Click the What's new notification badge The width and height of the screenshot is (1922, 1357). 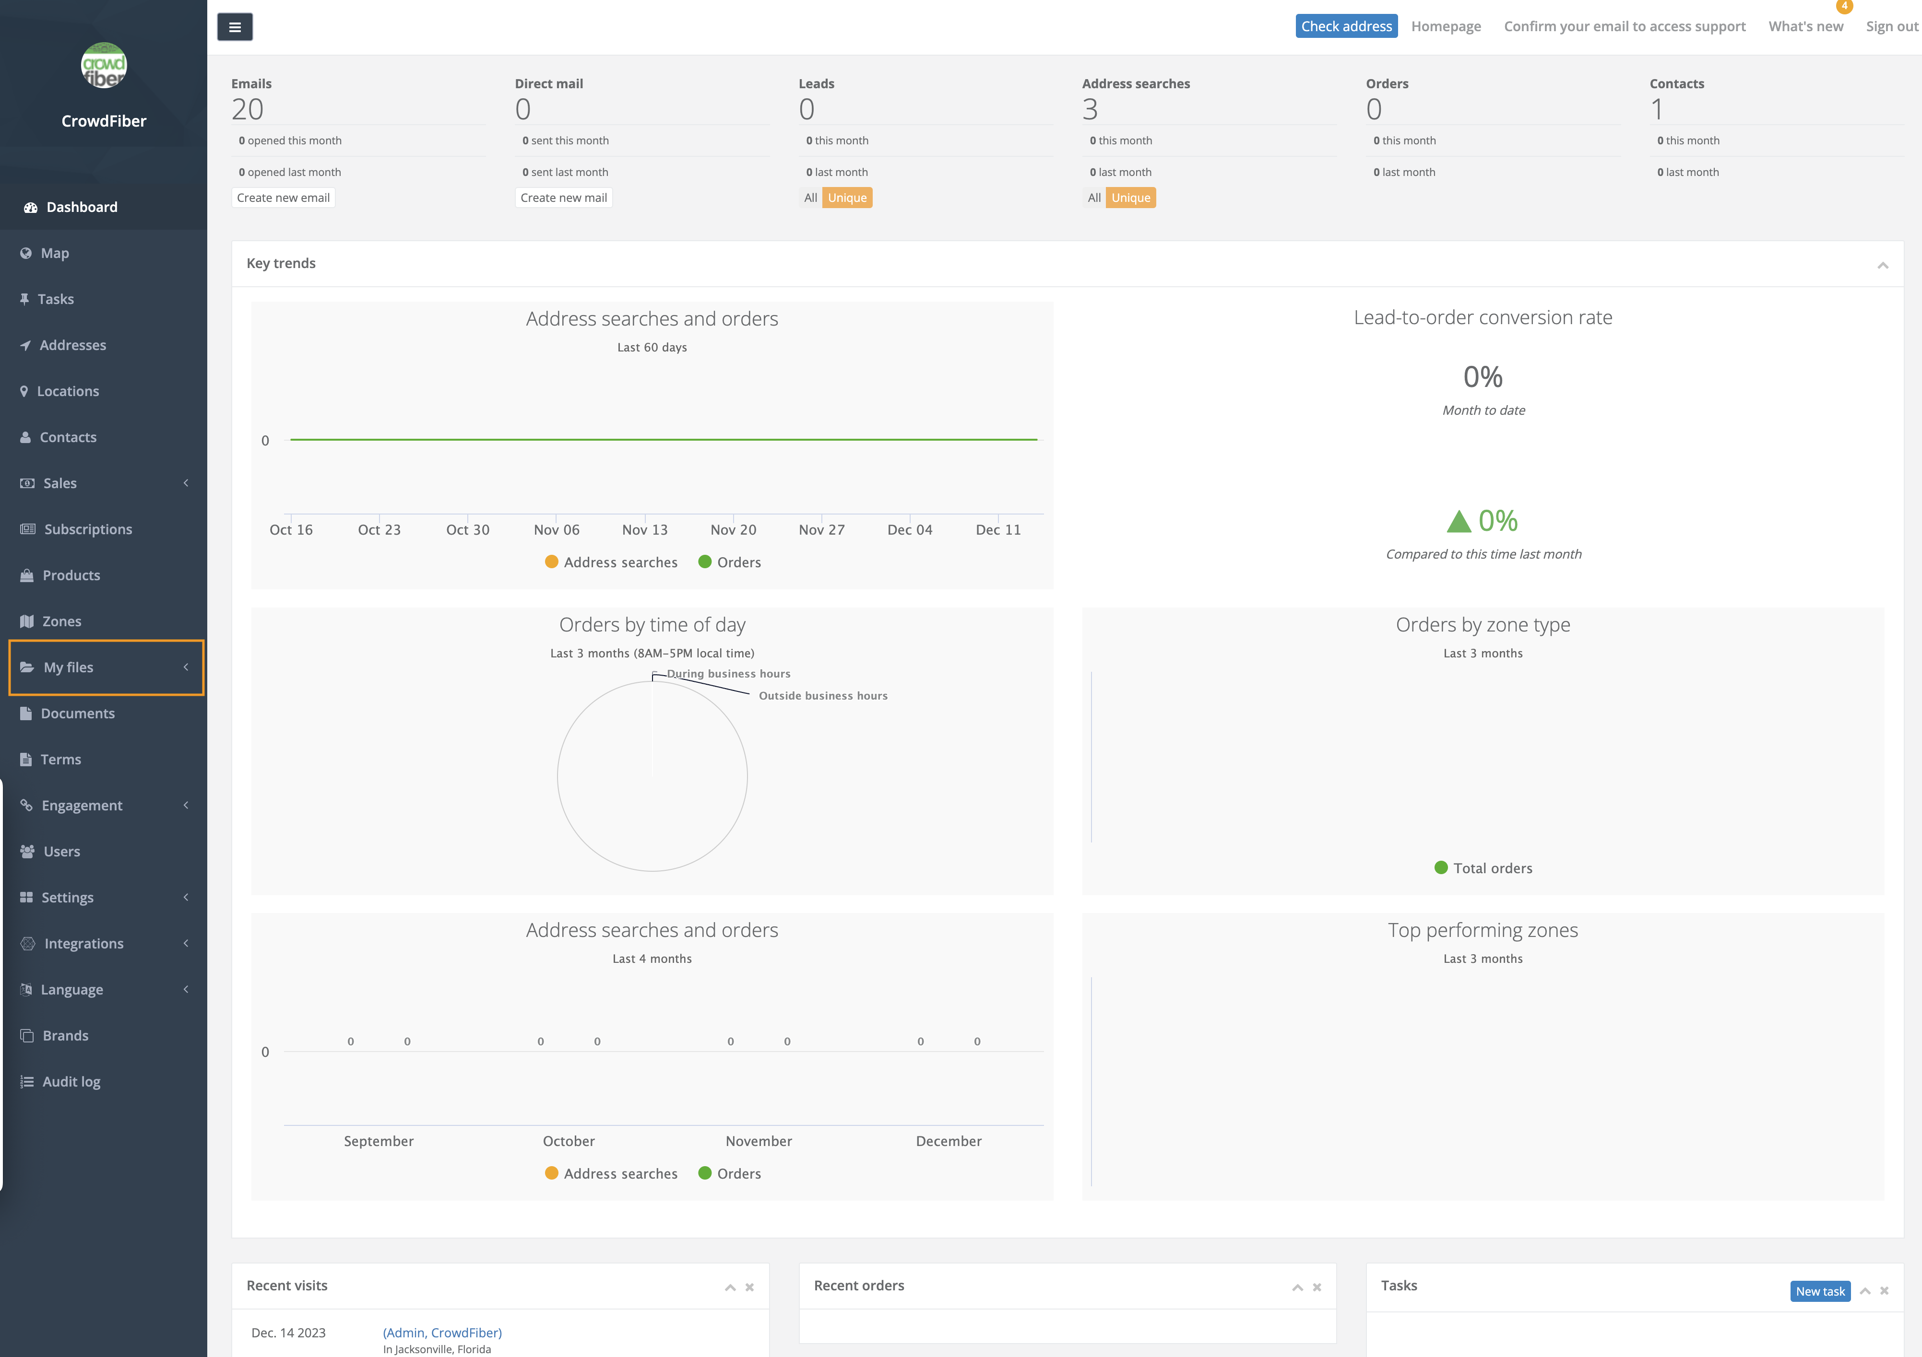pyautogui.click(x=1844, y=7)
